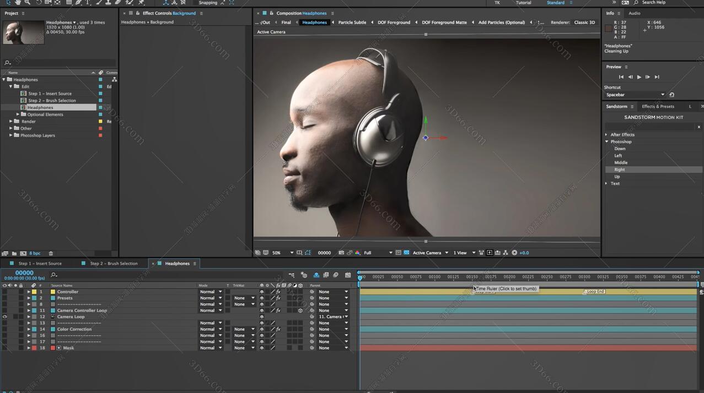704x393 pixels.
Task: Open the blending Mode dropdown for the Controller layer
Action: (x=211, y=292)
